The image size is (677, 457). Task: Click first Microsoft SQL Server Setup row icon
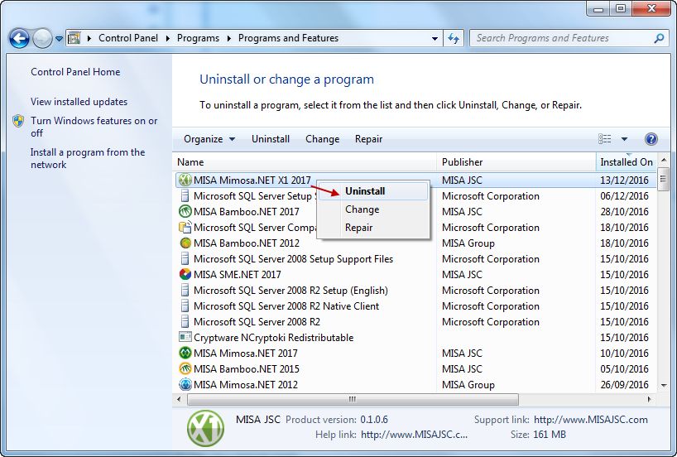(x=185, y=195)
